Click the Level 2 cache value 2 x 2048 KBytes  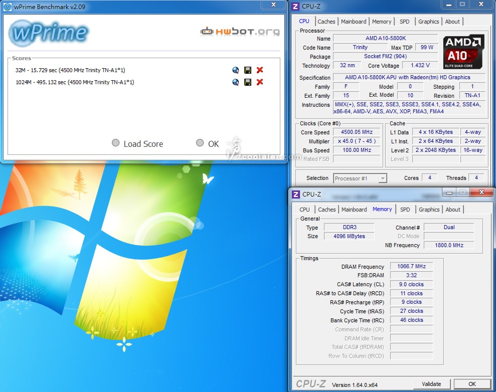click(436, 150)
